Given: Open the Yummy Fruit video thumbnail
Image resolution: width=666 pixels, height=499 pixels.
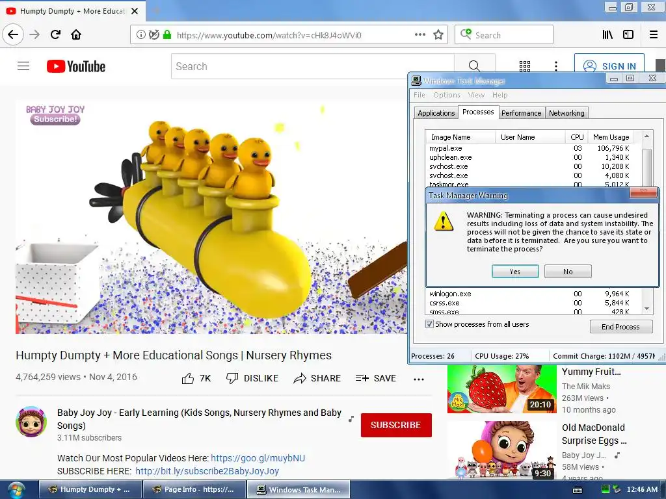Looking at the screenshot, I should click(x=501, y=389).
